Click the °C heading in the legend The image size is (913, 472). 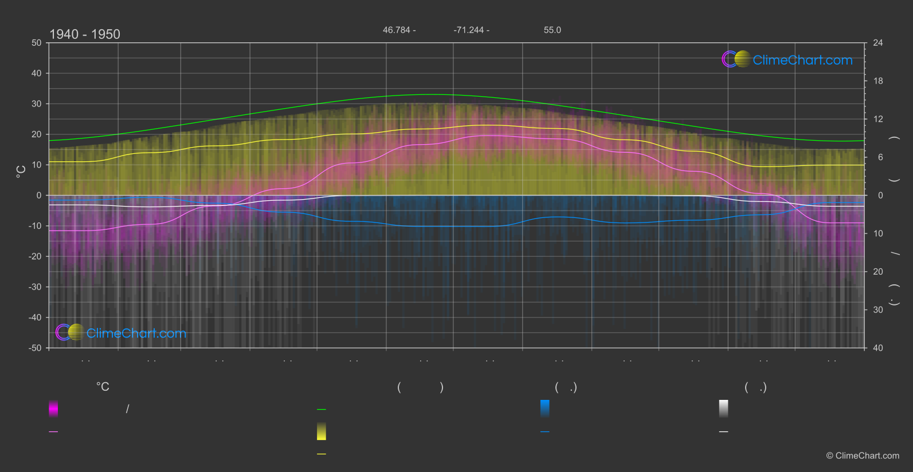[103, 387]
